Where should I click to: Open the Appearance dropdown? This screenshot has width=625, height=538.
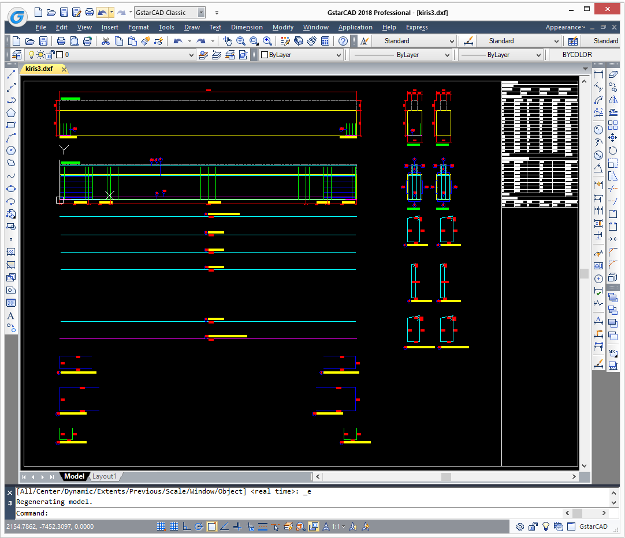click(x=565, y=27)
